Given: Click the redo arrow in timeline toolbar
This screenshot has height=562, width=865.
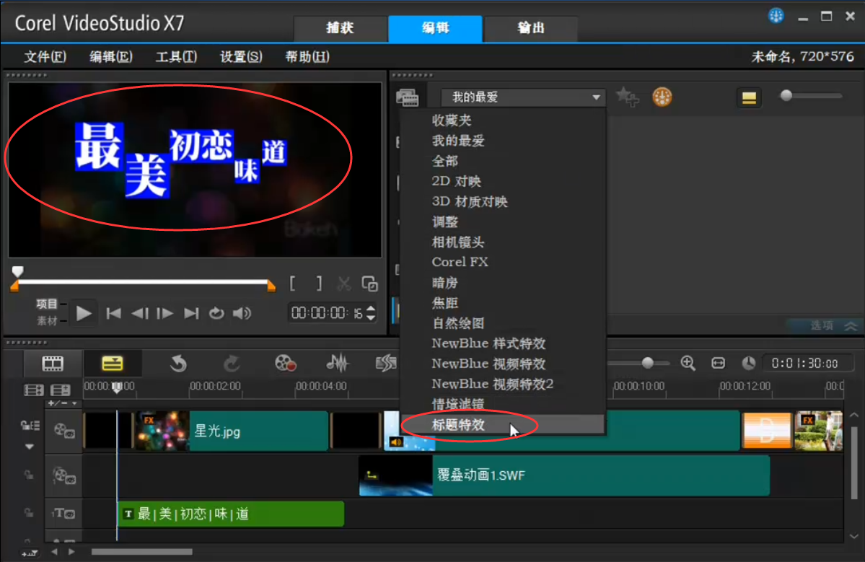Looking at the screenshot, I should click(x=232, y=364).
